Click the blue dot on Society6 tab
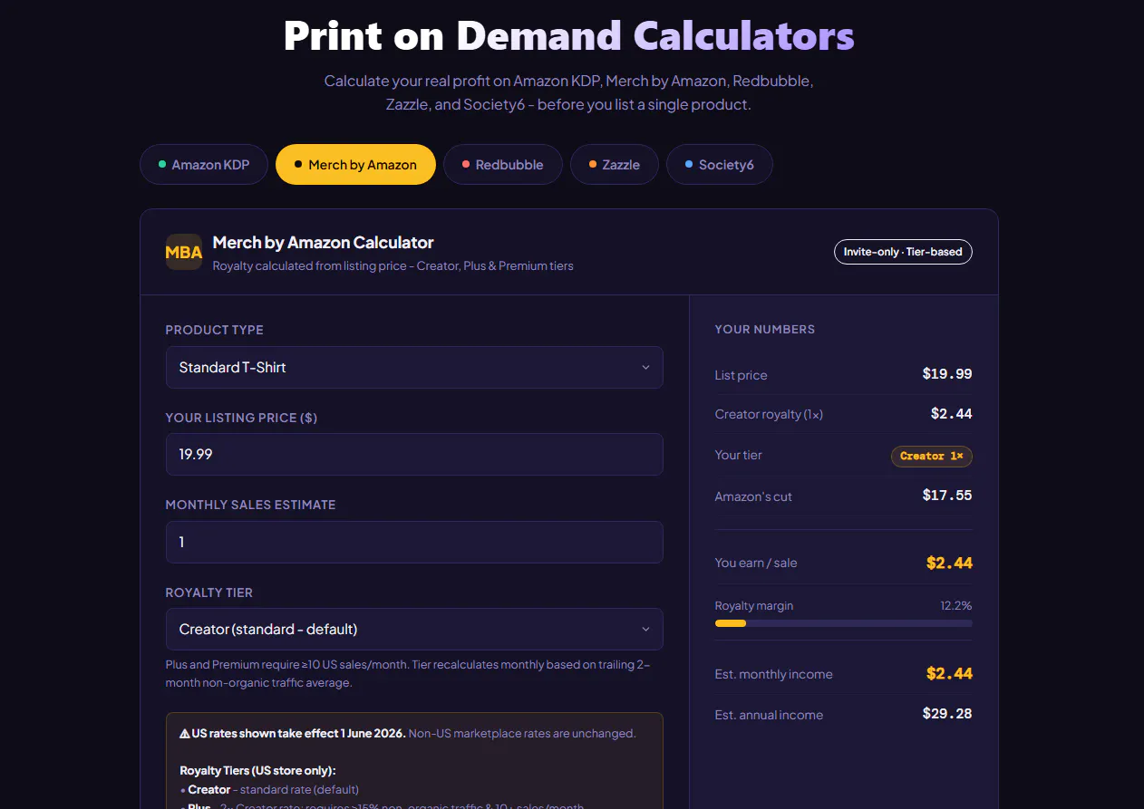 (x=689, y=165)
